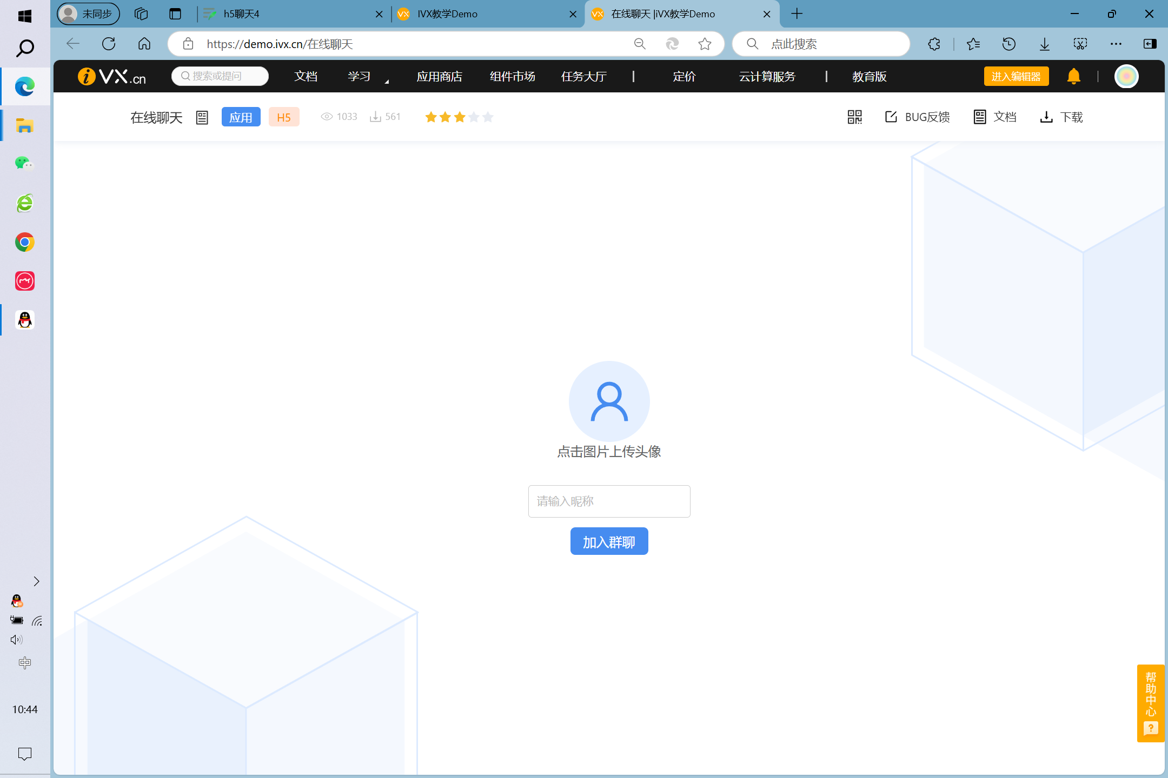Click the 点击图片上传头像 text
The height and width of the screenshot is (778, 1168).
[x=609, y=451]
